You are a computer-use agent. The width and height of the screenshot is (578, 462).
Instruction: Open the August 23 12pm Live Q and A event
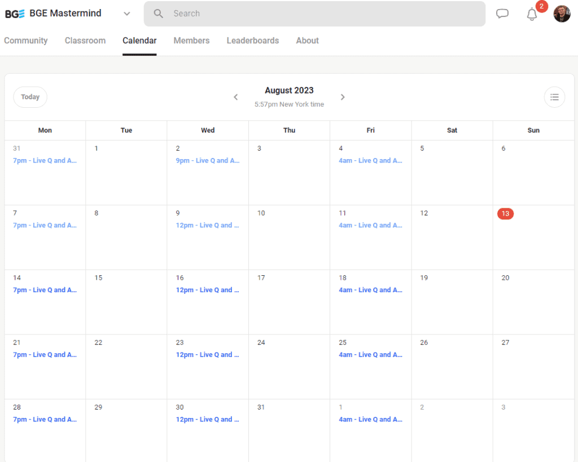[208, 355]
